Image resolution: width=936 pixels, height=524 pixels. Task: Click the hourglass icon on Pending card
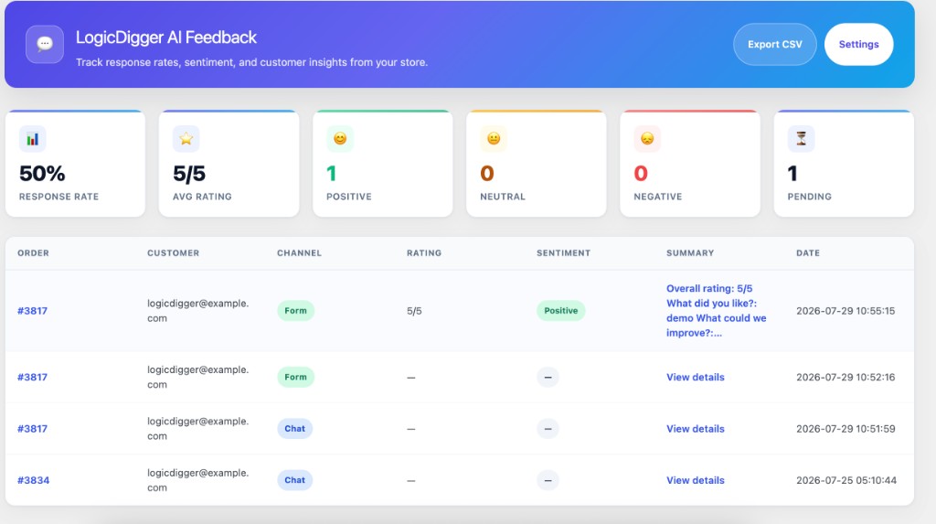(801, 139)
